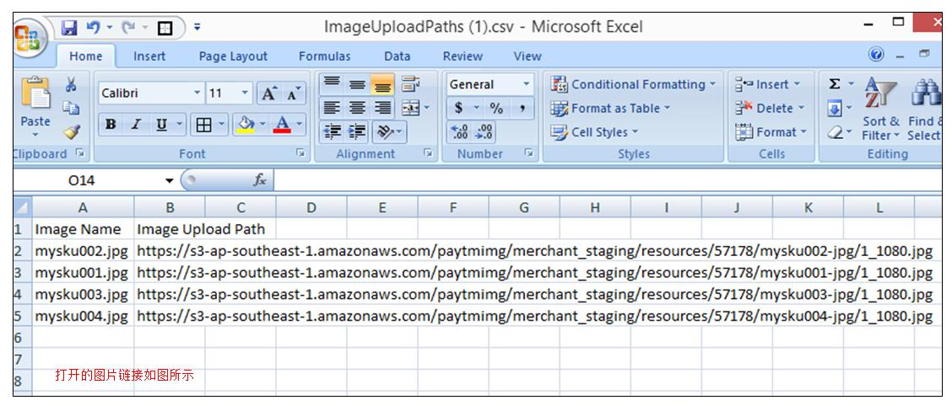The height and width of the screenshot is (411, 952).
Task: Click the Select All corner button
Action: [x=23, y=207]
